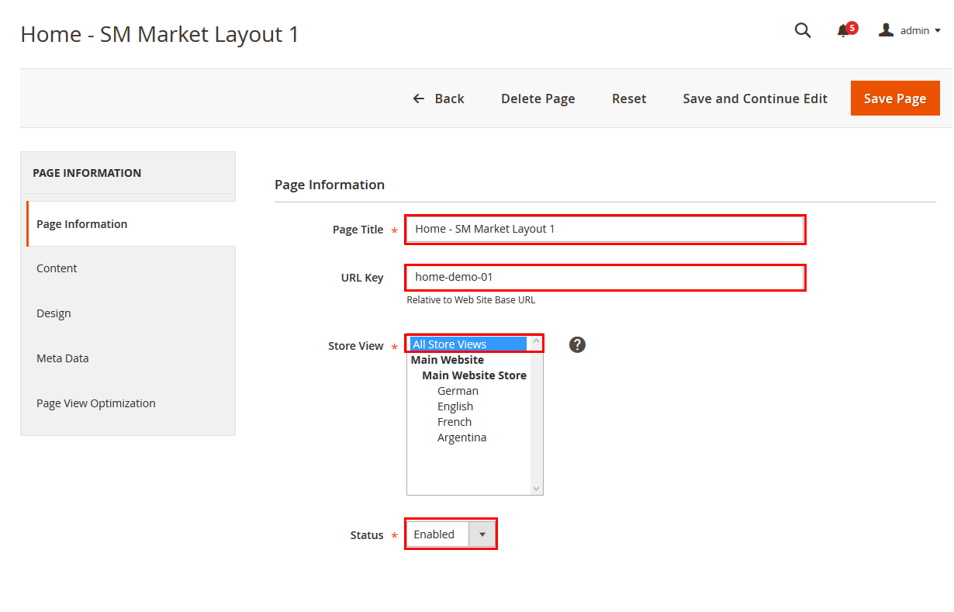Expand the admin account dropdown arrow
Viewport: 954px width, 612px height.
coord(938,31)
